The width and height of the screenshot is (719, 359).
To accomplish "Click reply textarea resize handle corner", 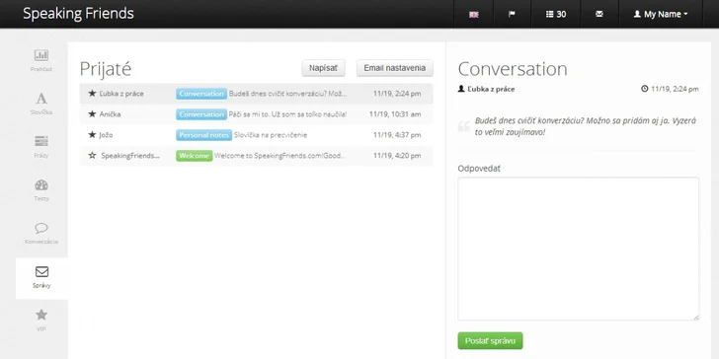I will [696, 317].
